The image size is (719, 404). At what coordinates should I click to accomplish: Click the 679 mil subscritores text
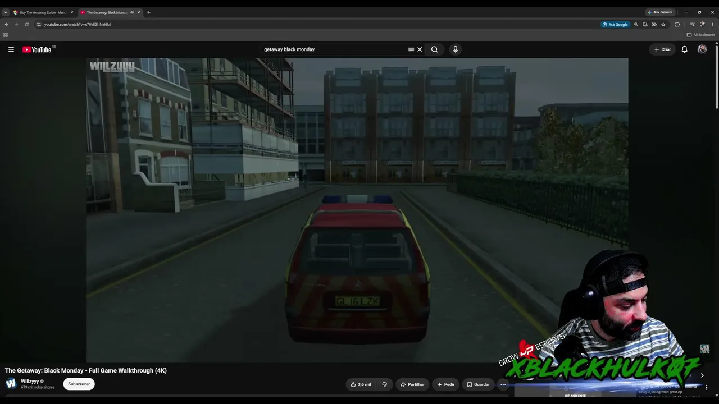38,387
